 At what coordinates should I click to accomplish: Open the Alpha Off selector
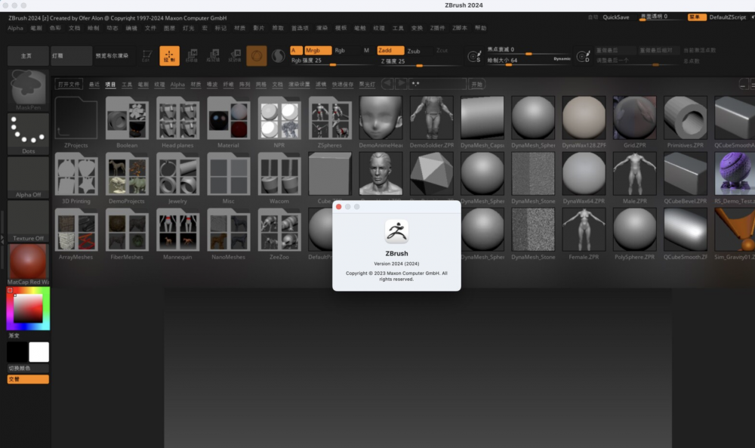coord(28,178)
